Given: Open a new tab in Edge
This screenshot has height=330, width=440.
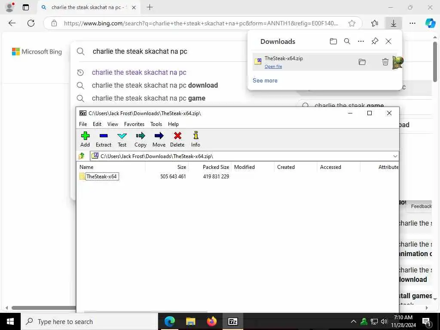Looking at the screenshot, I should [150, 7].
